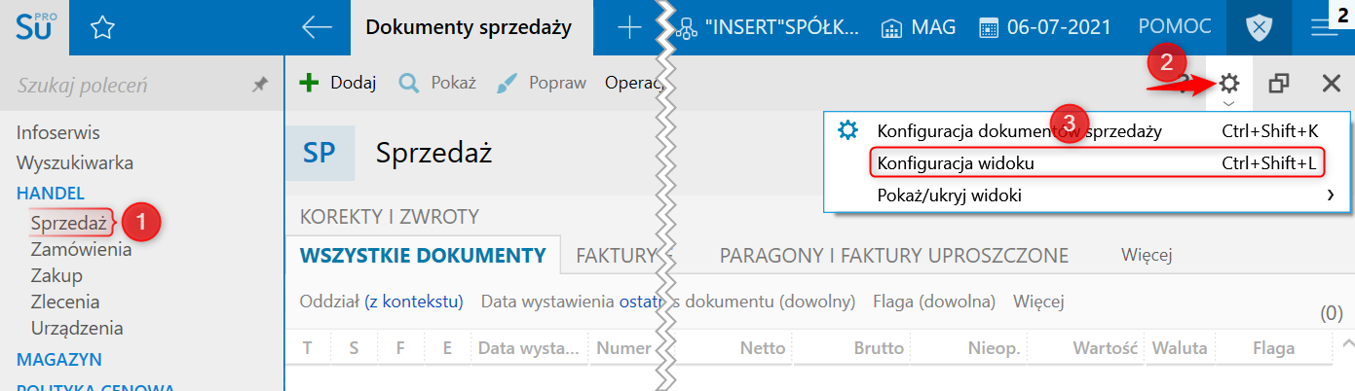
Task: Open Zamówienia in the HANDEL tree
Action: (x=81, y=250)
